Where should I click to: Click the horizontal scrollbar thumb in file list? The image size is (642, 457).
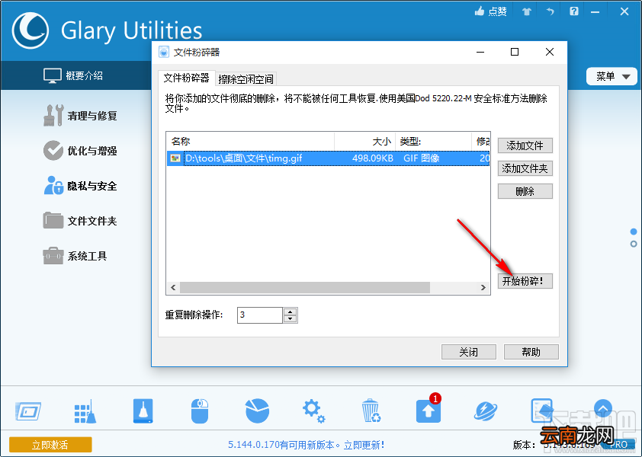[305, 288]
